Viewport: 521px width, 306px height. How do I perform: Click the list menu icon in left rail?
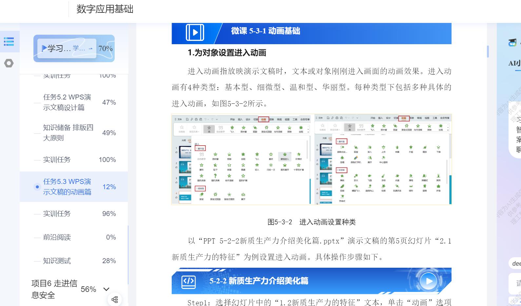(x=9, y=42)
